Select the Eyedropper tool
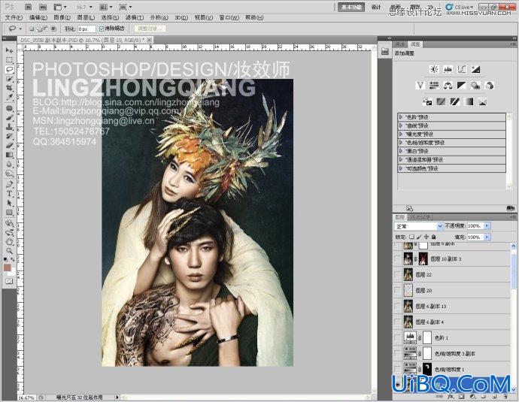 pyautogui.click(x=9, y=97)
